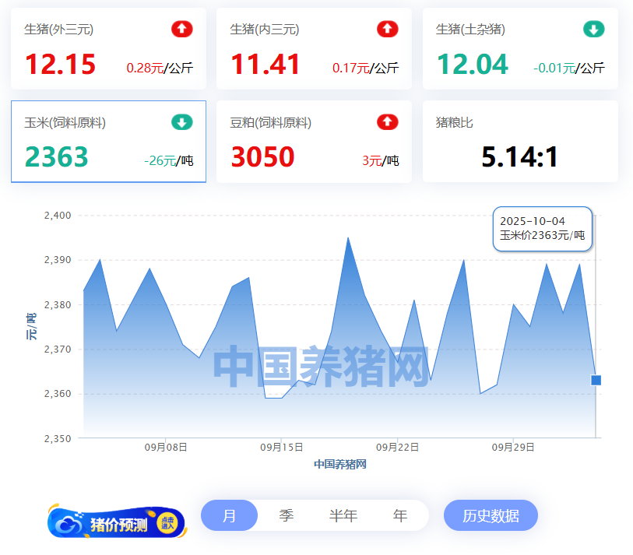The height and width of the screenshot is (555, 633).
Task: Switch to 年 time range
Action: click(400, 515)
